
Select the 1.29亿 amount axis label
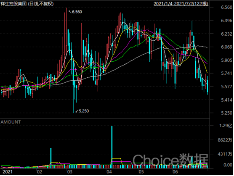tap(226, 126)
